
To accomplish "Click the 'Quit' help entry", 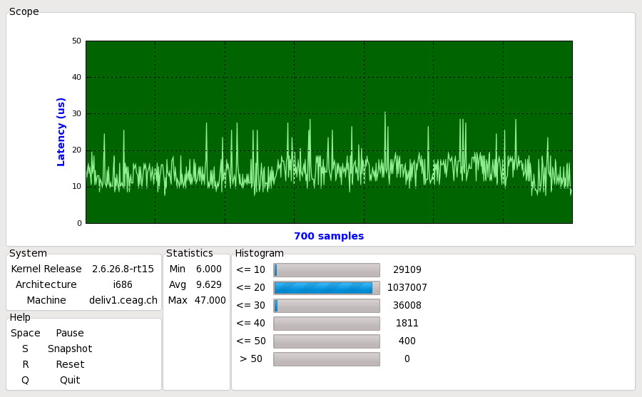I will pyautogui.click(x=70, y=380).
